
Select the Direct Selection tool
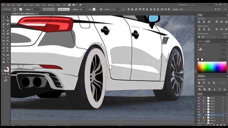click(8, 17)
